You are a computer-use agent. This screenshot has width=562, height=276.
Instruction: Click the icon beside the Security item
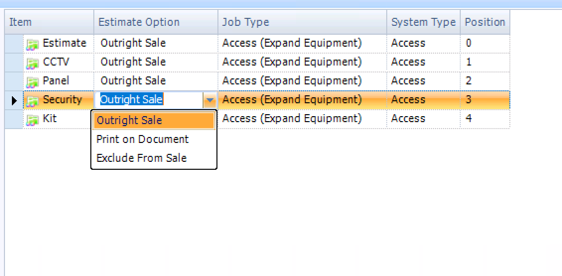(x=32, y=101)
